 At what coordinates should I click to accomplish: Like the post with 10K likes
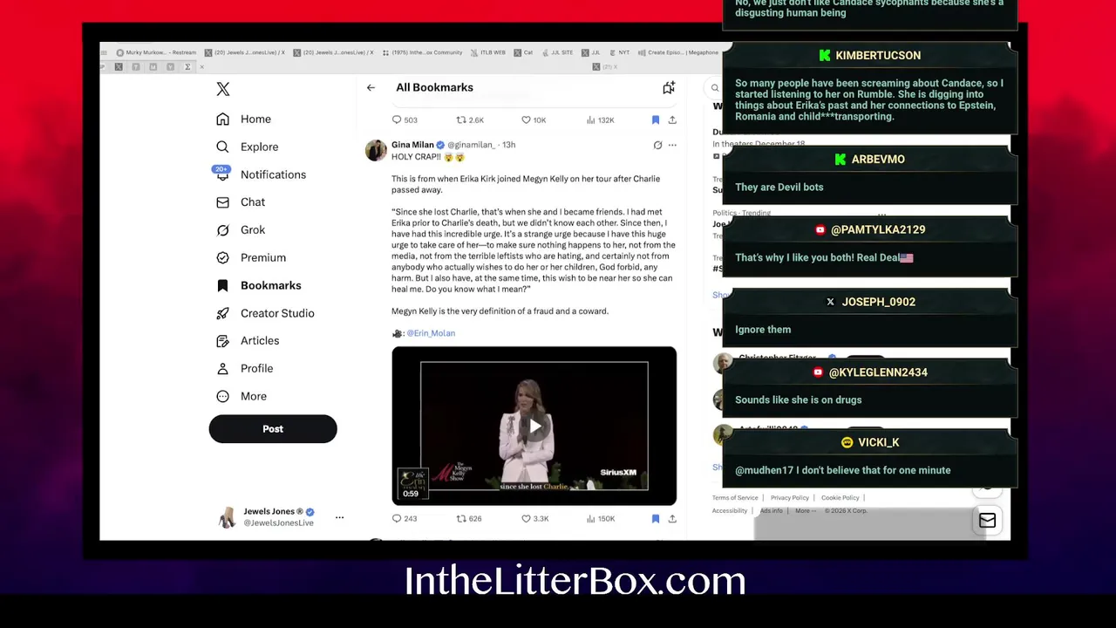click(534, 119)
